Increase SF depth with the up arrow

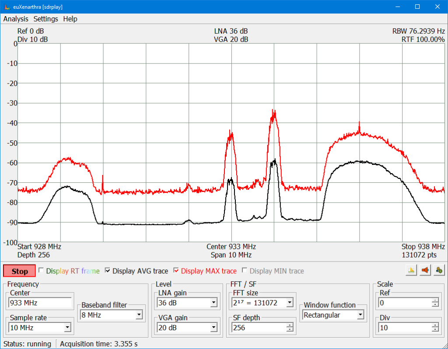click(289, 325)
